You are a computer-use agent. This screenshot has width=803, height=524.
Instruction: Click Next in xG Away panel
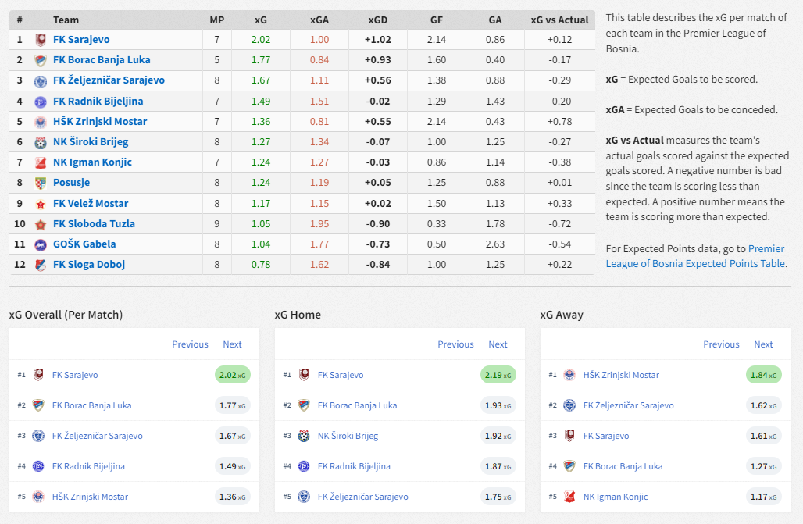point(763,344)
